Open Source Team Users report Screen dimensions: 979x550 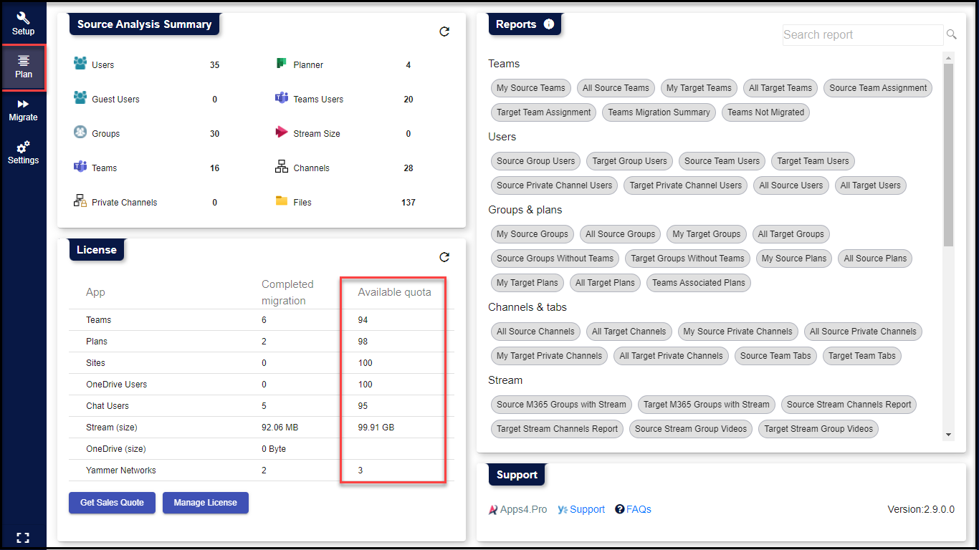722,161
